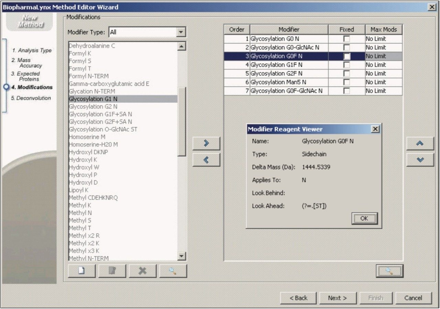Go to step 2. Mass Accuracy
Image resolution: width=440 pixels, height=309 pixels.
pos(27,63)
